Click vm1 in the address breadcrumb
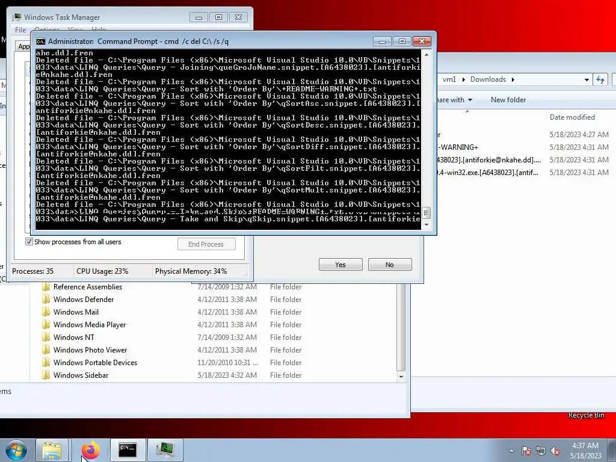 [449, 79]
